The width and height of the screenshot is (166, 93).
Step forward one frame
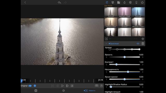67,86
